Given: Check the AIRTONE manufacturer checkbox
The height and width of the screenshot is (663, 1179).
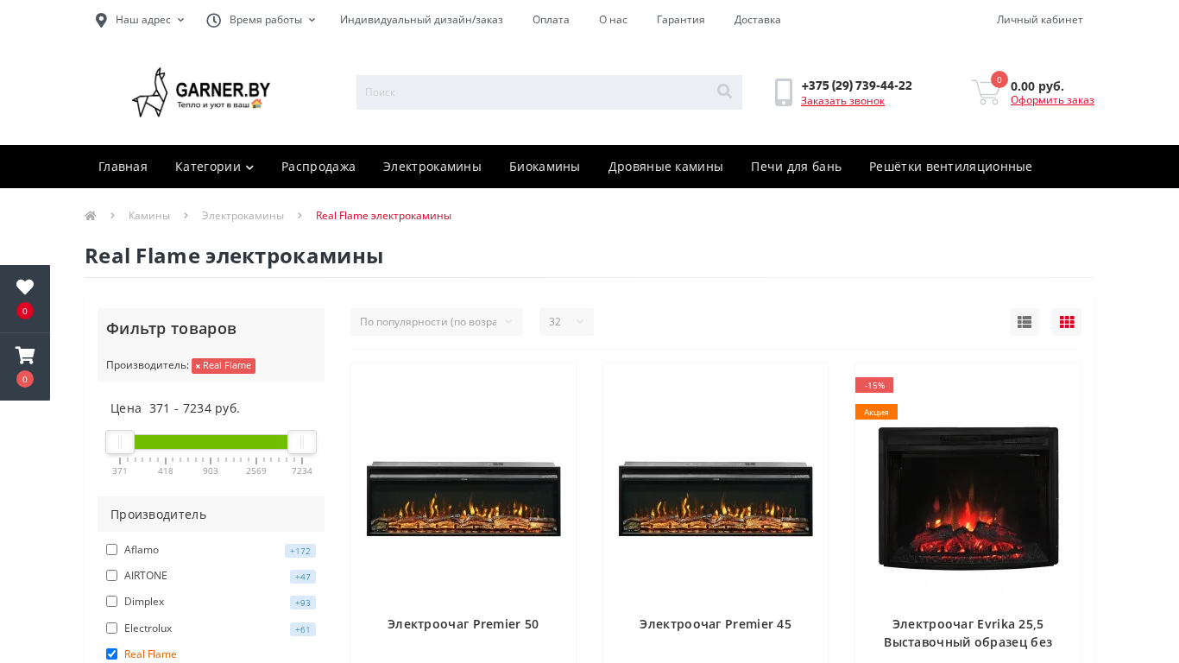Looking at the screenshot, I should pyautogui.click(x=111, y=576).
